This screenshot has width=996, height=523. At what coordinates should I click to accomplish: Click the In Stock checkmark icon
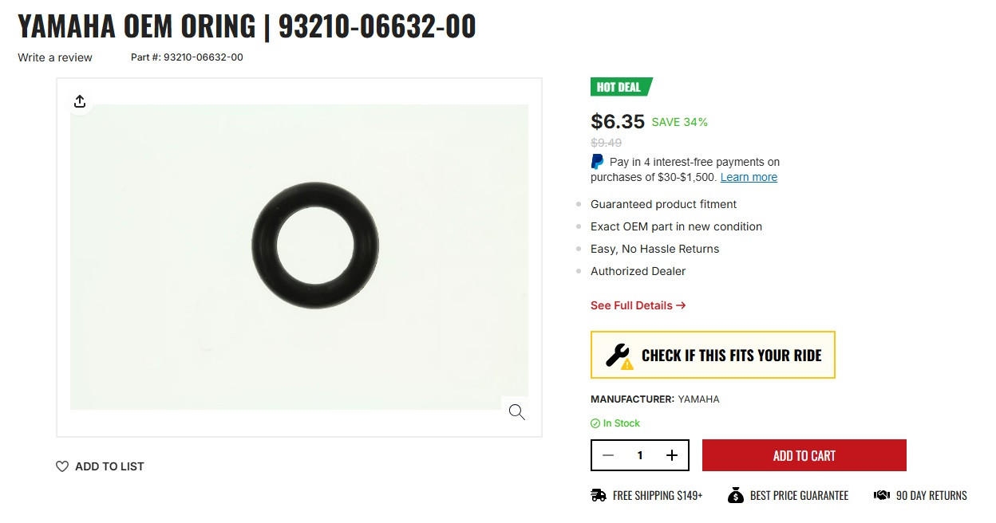tap(595, 423)
